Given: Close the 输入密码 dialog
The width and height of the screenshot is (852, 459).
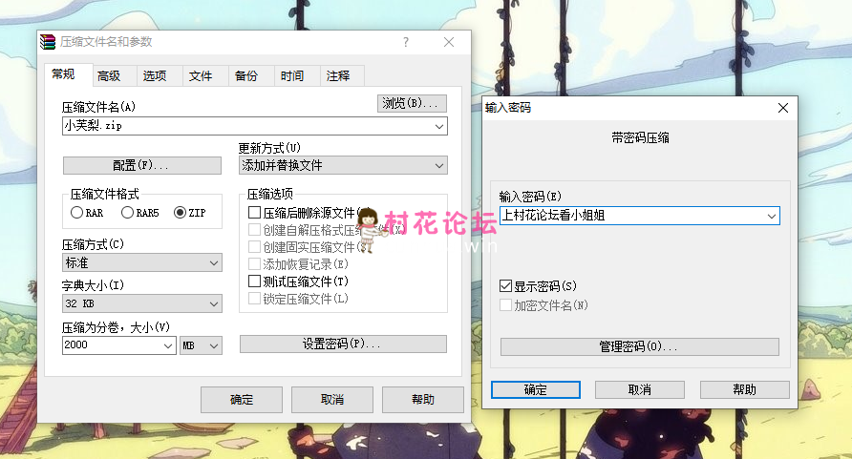Looking at the screenshot, I should coord(783,108).
